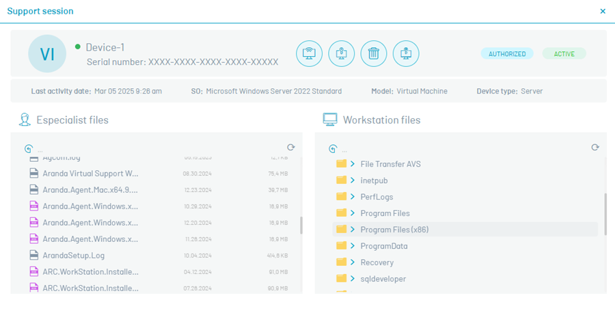The width and height of the screenshot is (615, 326).
Task: Select the Aranda Virtual Support file
Action: (x=90, y=174)
